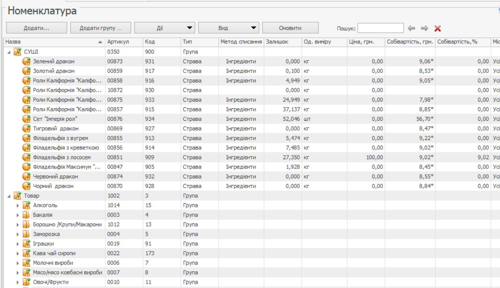The height and width of the screenshot is (288, 500).
Task: Expand the Борошно /Крупи/Макарони group
Action: click(18, 224)
